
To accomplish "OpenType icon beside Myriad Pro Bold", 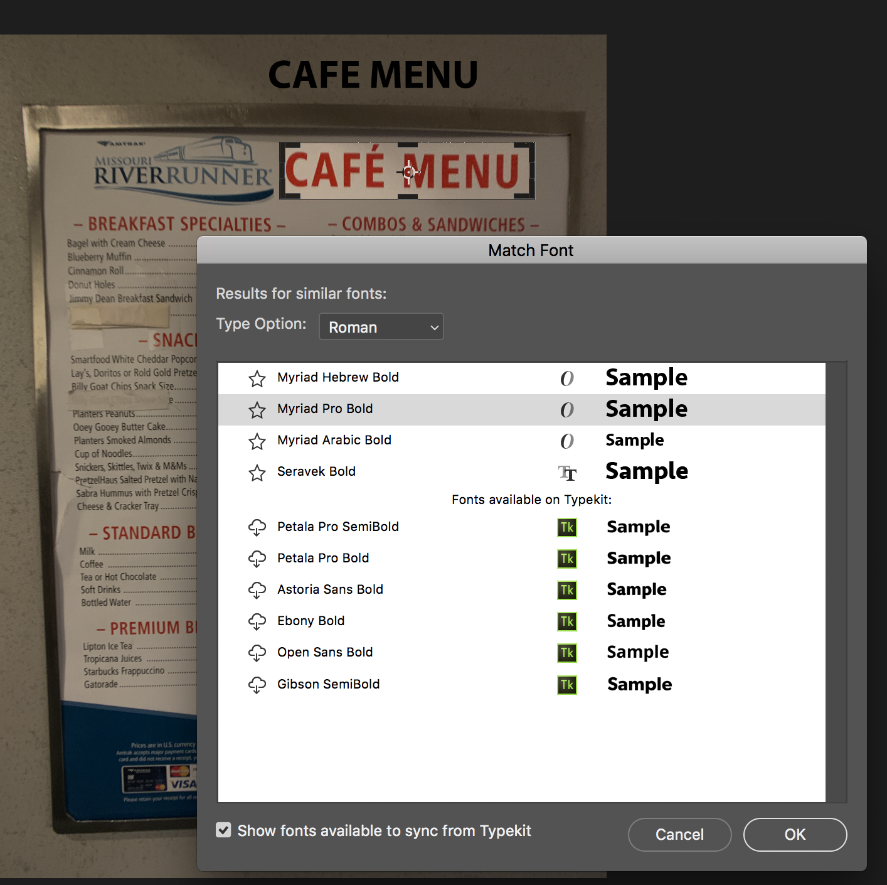I will coord(567,410).
